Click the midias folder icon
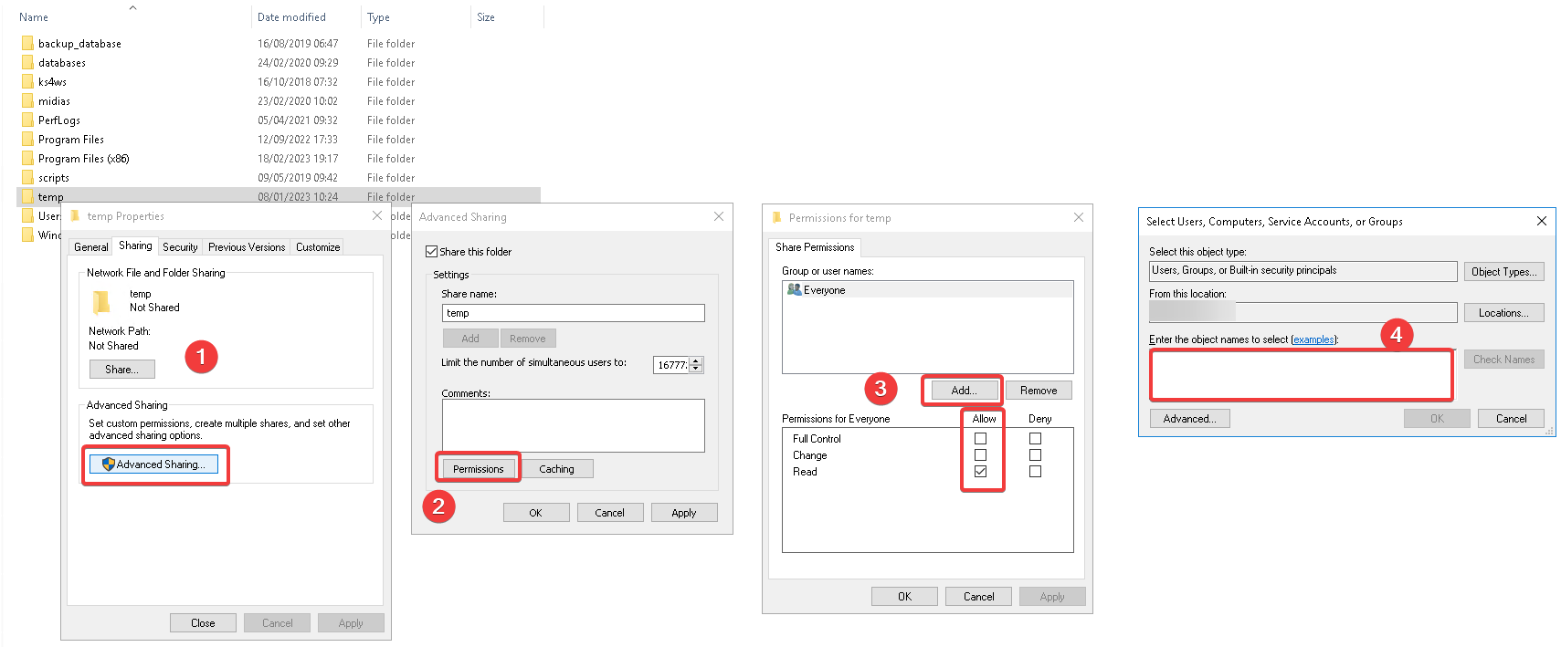 tap(27, 101)
